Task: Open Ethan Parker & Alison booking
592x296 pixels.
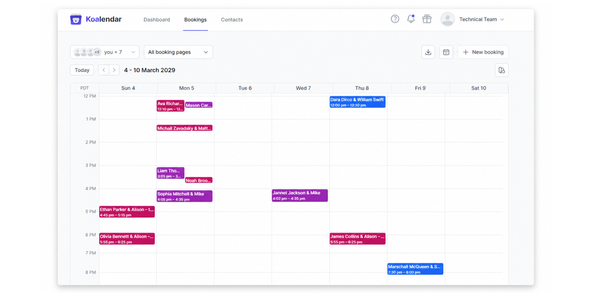Action: 127,212
